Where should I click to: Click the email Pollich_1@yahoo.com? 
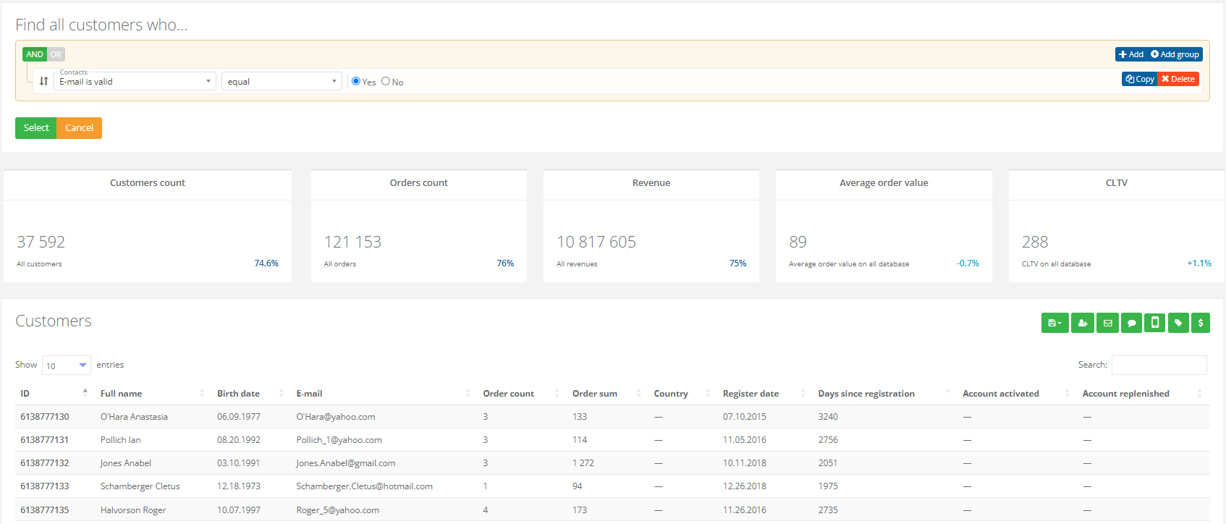click(x=339, y=440)
